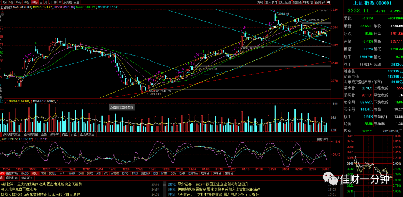
Task: Switch indicator to RSI
Action: click(x=43, y=173)
